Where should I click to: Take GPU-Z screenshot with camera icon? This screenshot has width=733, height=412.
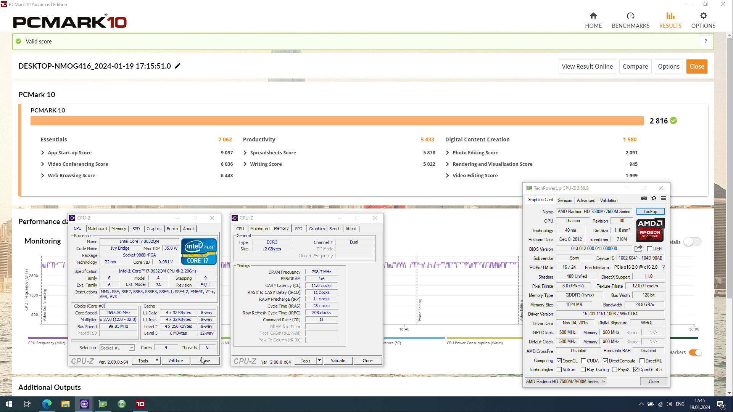pyautogui.click(x=644, y=199)
